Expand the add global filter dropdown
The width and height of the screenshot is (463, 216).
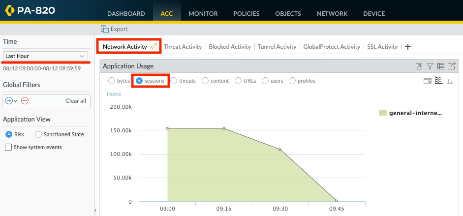point(11,101)
